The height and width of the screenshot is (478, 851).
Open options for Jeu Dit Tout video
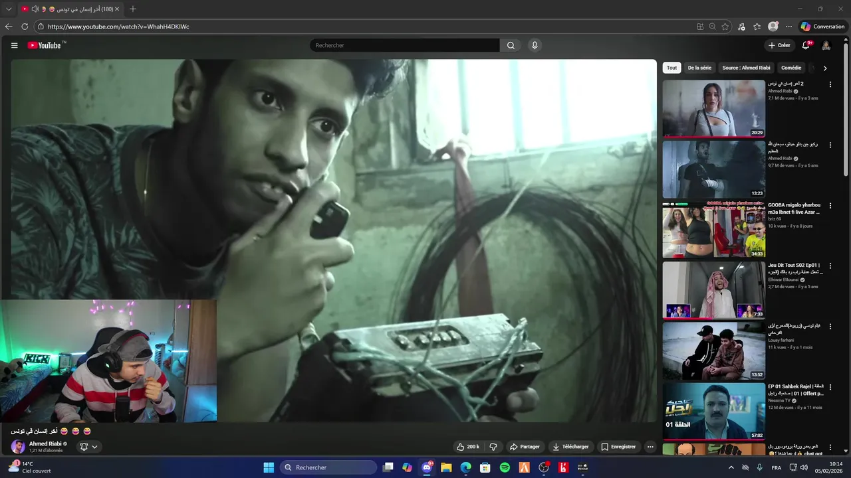point(830,266)
